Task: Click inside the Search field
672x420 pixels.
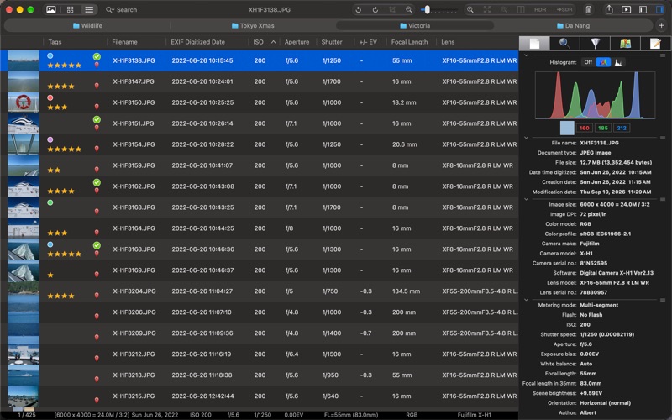Action: (128, 9)
